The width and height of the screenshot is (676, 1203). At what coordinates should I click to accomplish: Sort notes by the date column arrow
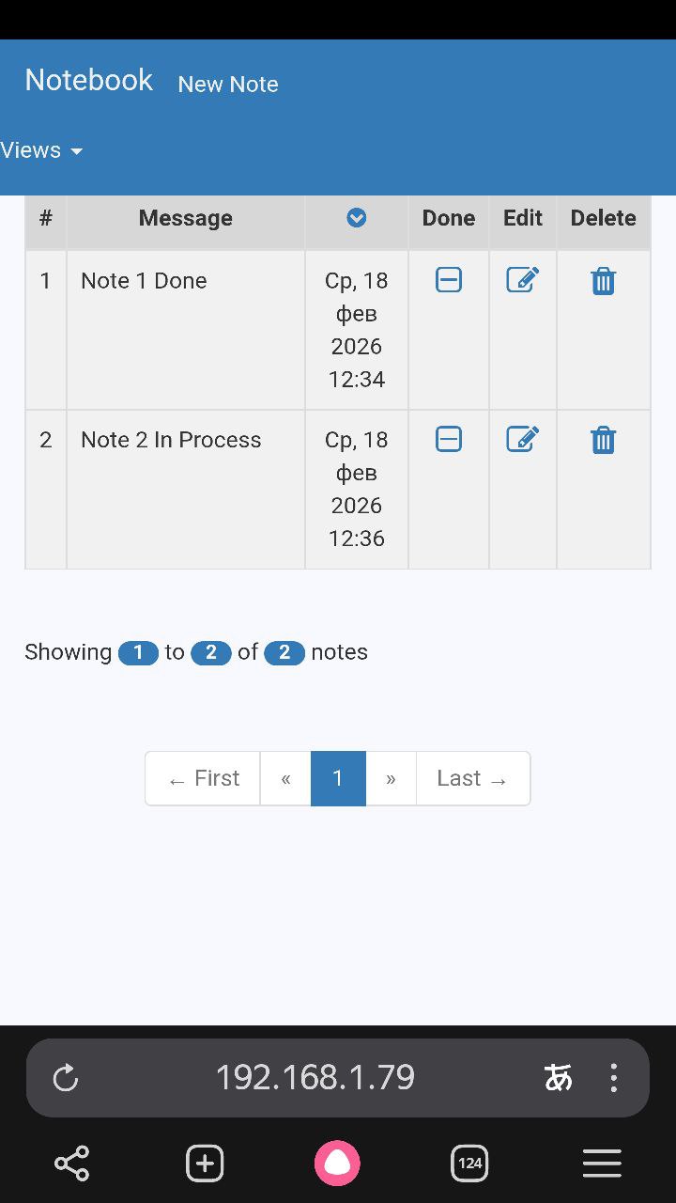tap(357, 218)
